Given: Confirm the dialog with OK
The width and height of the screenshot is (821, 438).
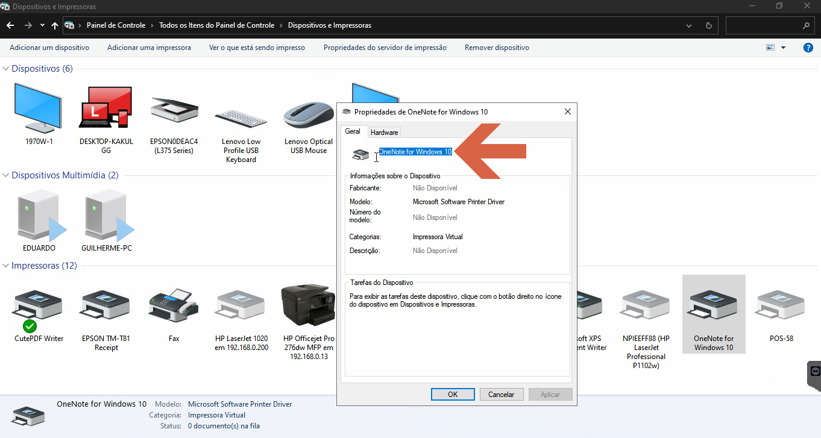Looking at the screenshot, I should [x=453, y=395].
